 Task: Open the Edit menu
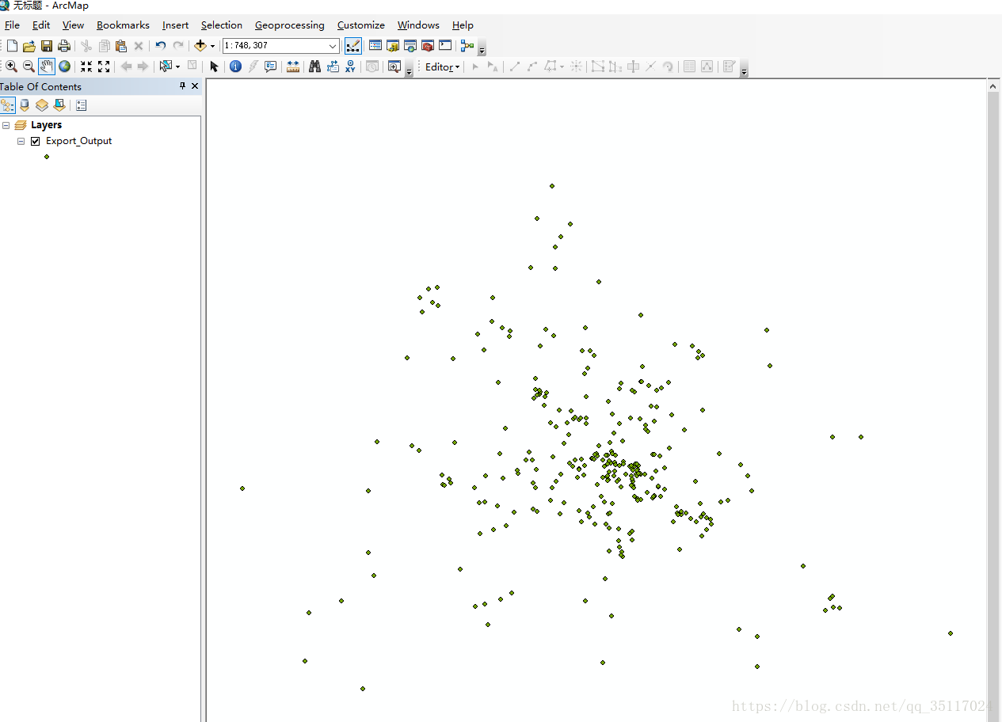(41, 25)
